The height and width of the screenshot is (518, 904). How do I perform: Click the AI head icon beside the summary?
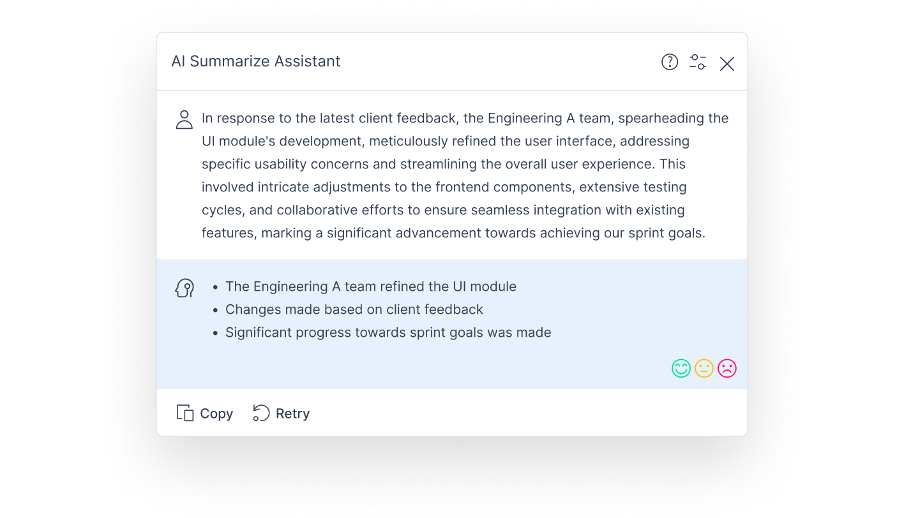click(x=185, y=288)
